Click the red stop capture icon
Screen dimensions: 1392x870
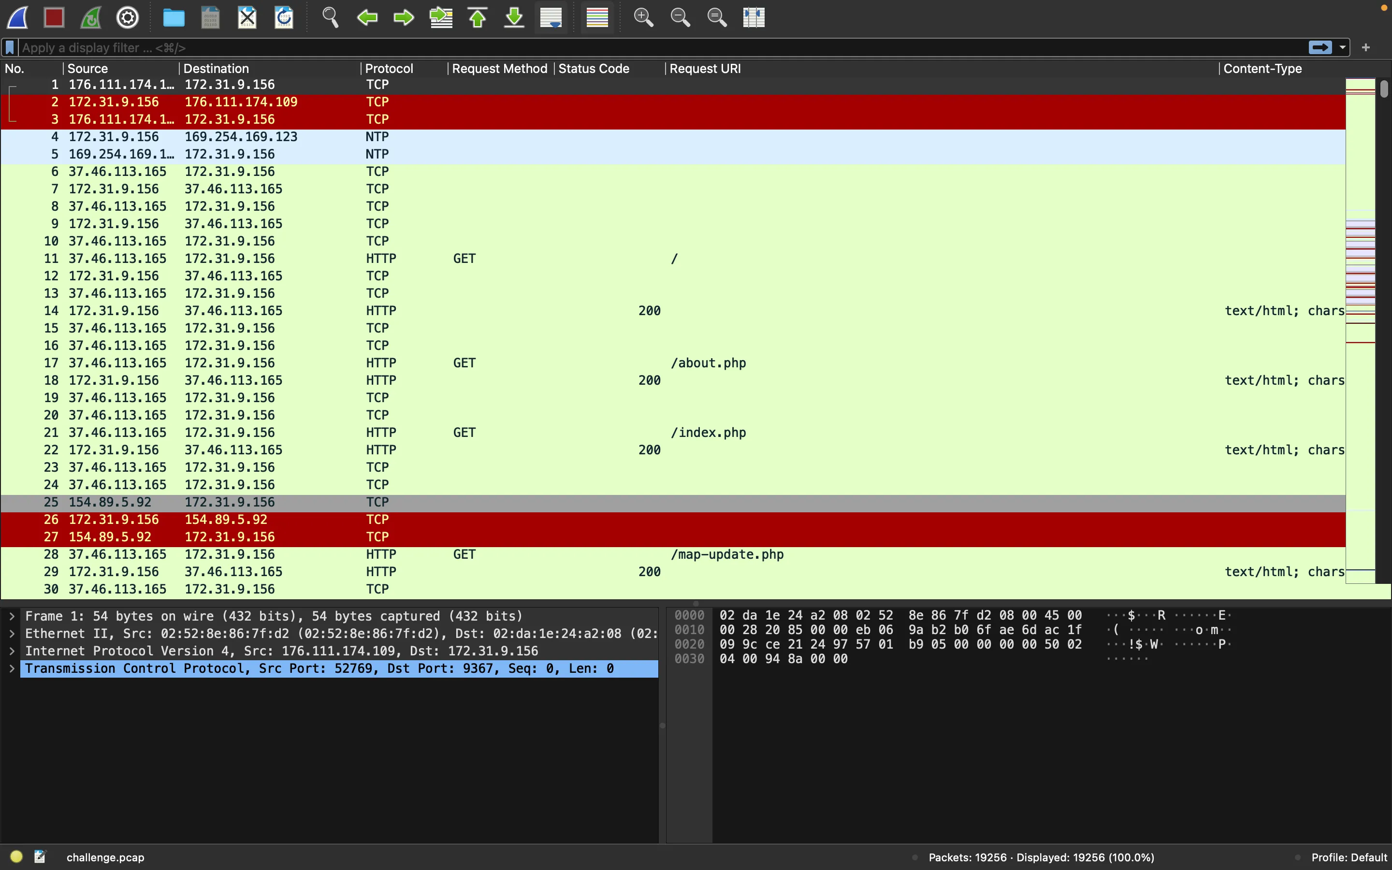click(x=54, y=17)
